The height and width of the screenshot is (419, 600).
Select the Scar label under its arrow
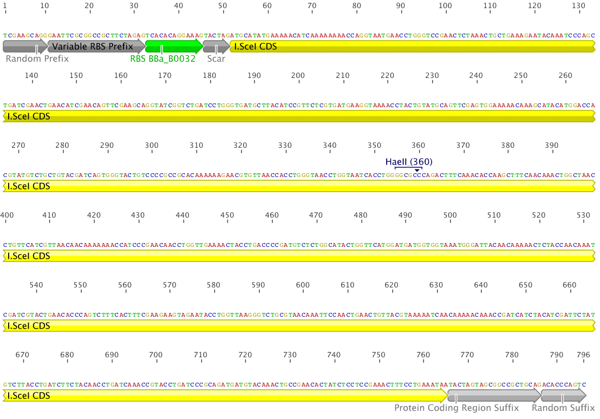(x=215, y=58)
